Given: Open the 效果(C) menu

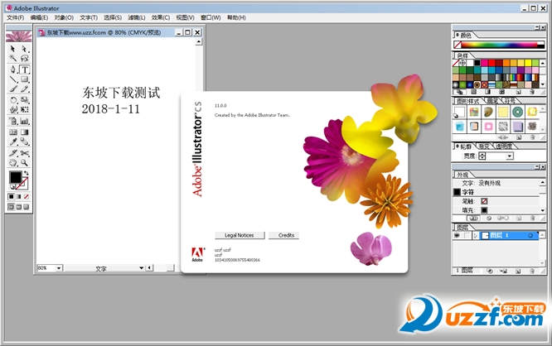Looking at the screenshot, I should pos(161,17).
